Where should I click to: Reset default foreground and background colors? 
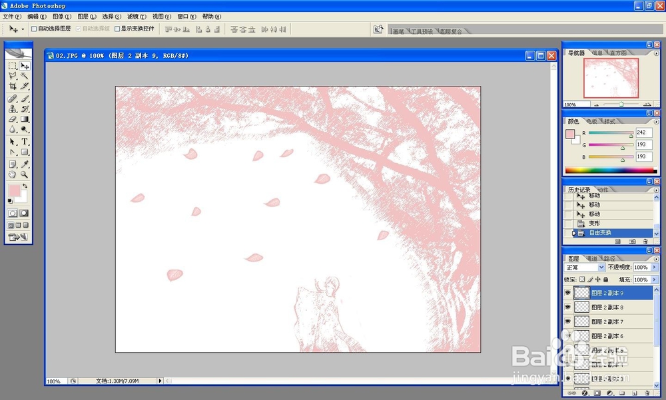click(10, 201)
